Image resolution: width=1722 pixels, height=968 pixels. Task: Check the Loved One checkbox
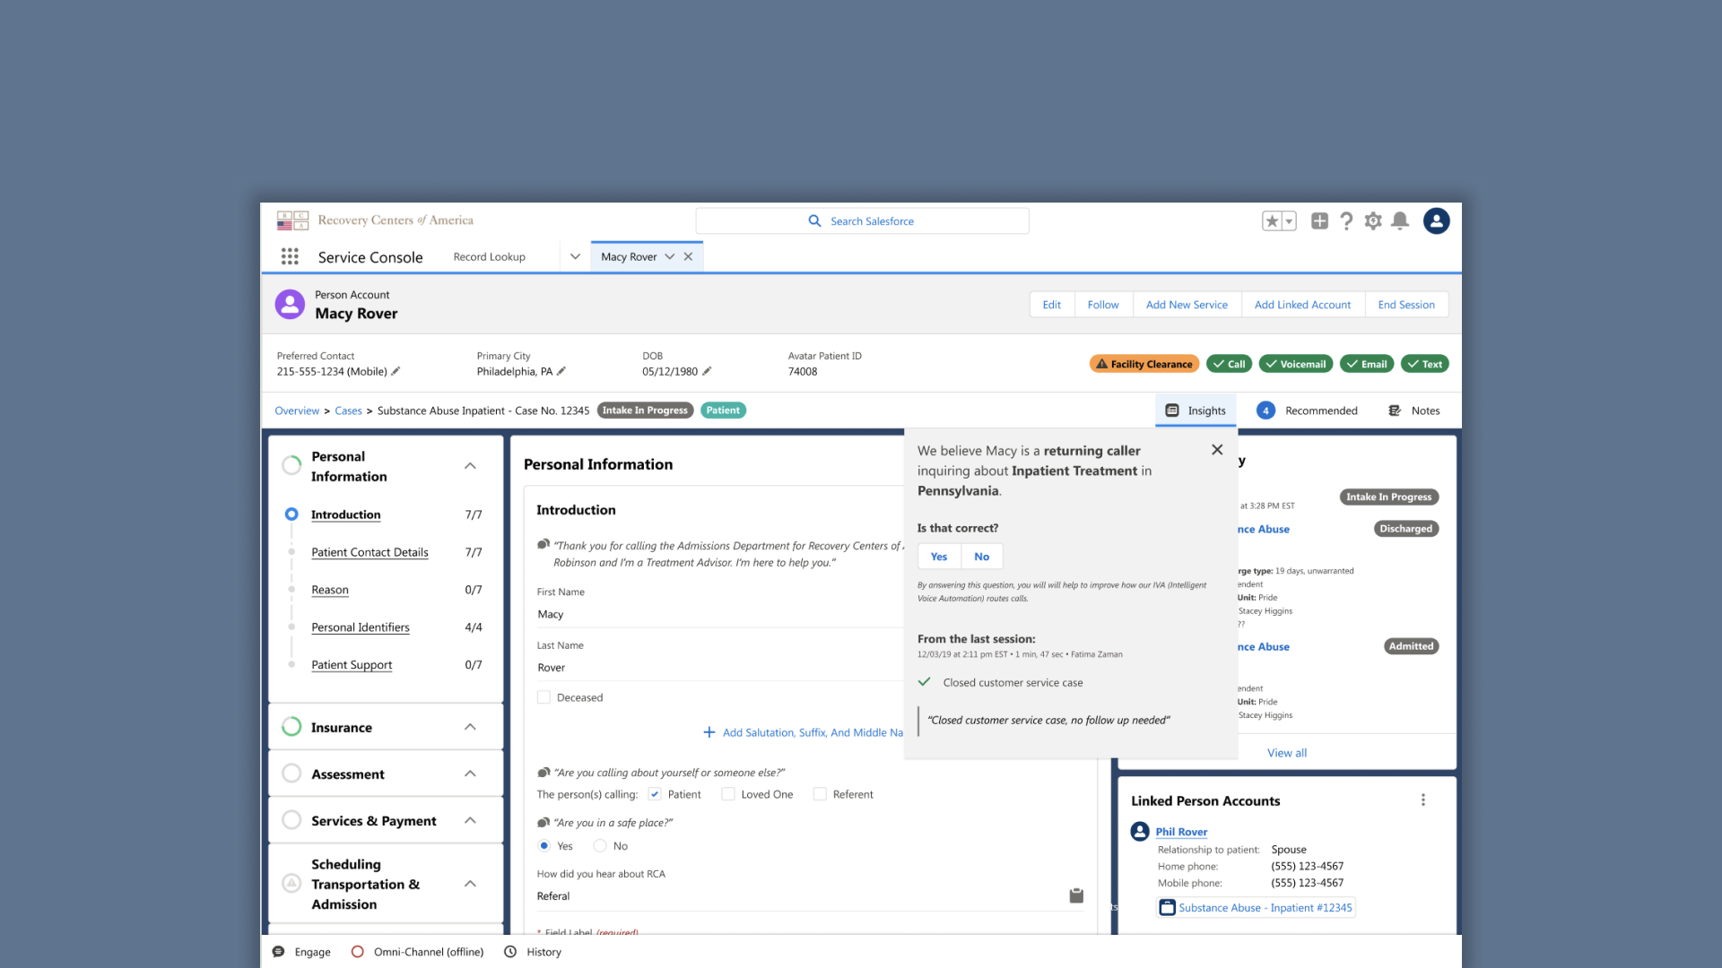728,794
